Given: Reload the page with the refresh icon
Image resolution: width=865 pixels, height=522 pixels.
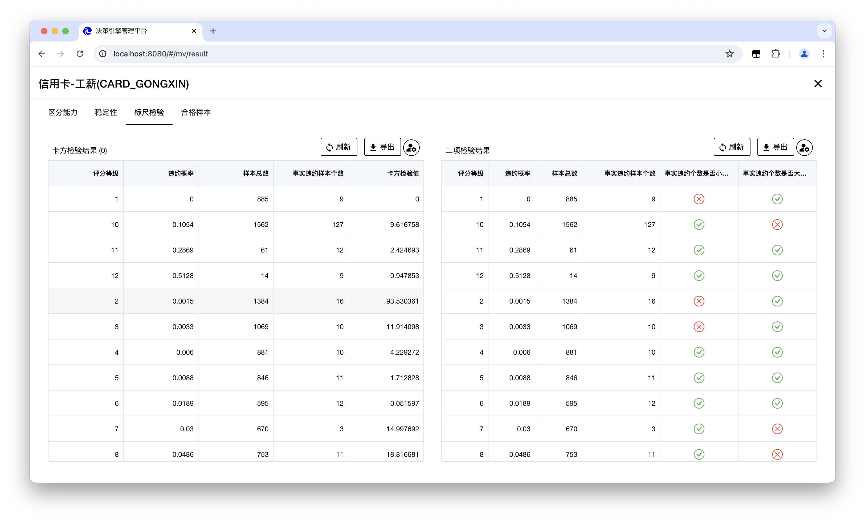Looking at the screenshot, I should coord(80,54).
